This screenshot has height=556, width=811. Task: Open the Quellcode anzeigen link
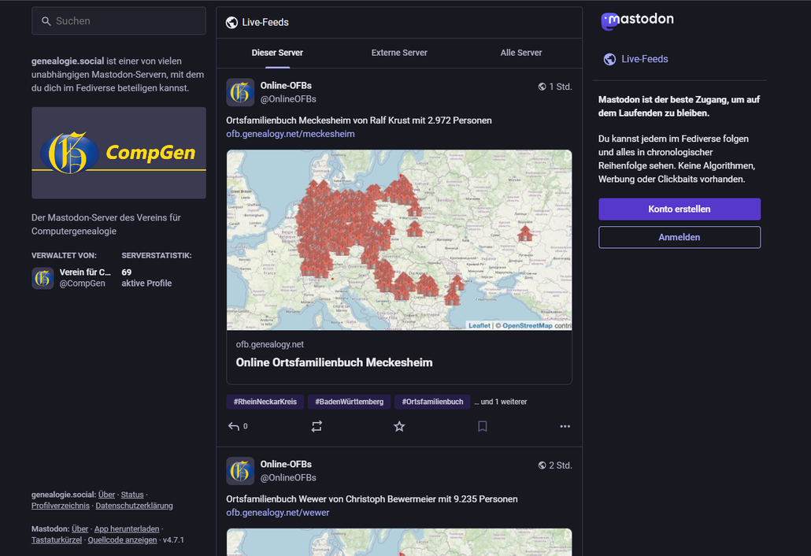(122, 540)
